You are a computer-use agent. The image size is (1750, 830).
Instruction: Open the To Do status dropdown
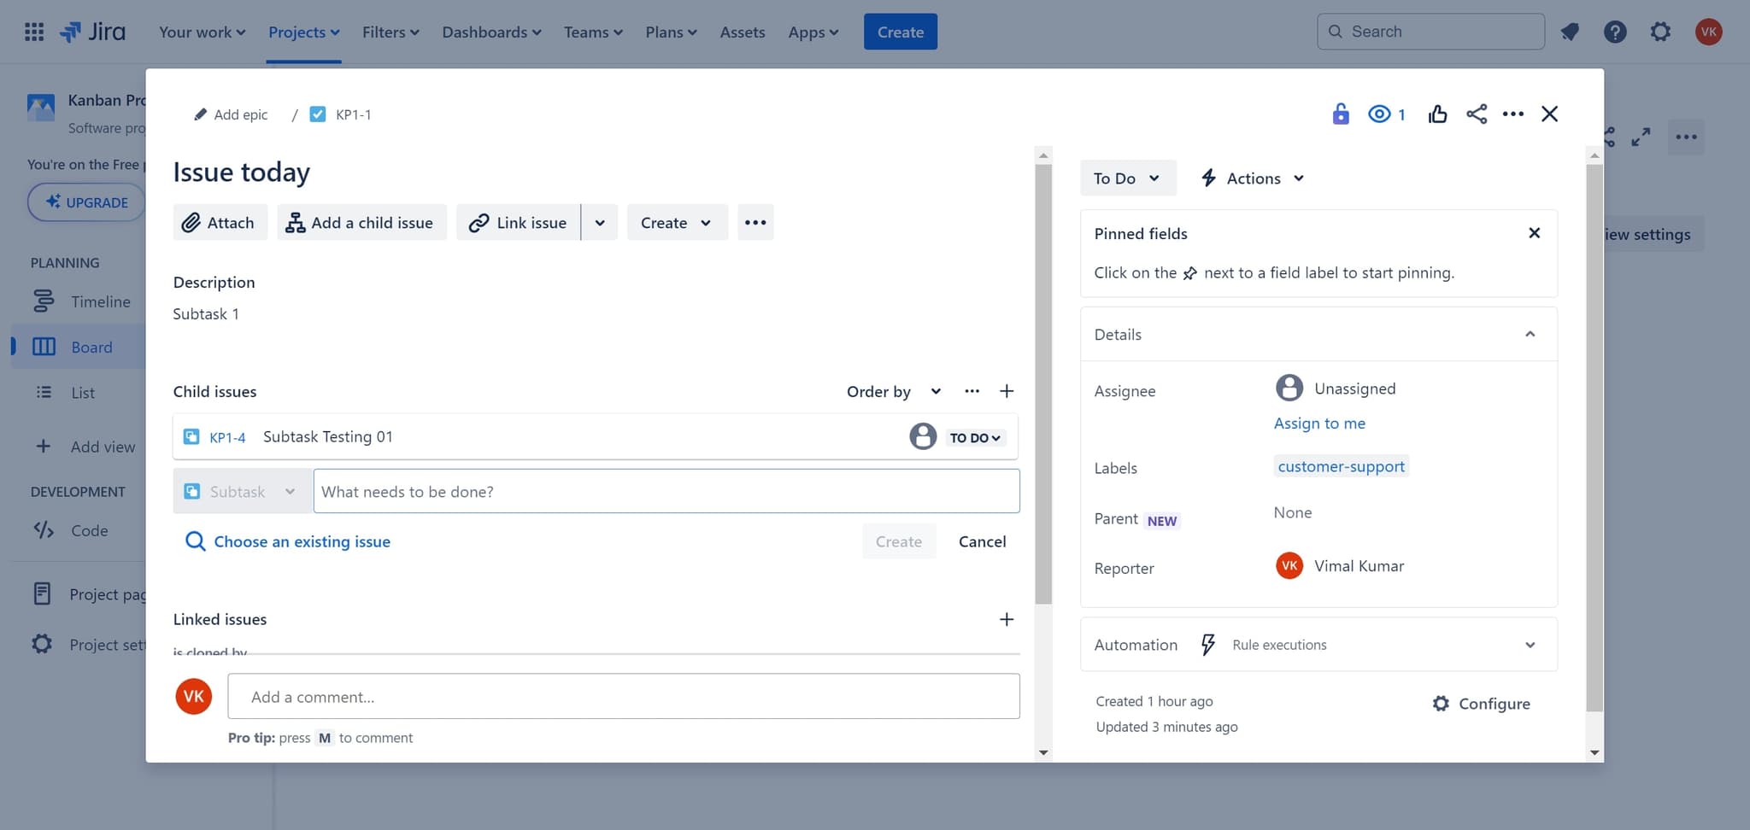pyautogui.click(x=1127, y=178)
